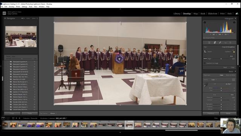Go back with the left arrow

tap(17, 118)
